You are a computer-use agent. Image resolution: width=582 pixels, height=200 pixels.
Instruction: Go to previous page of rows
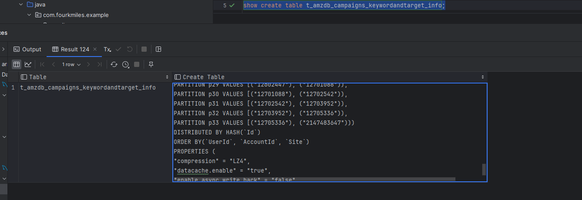[x=54, y=64]
